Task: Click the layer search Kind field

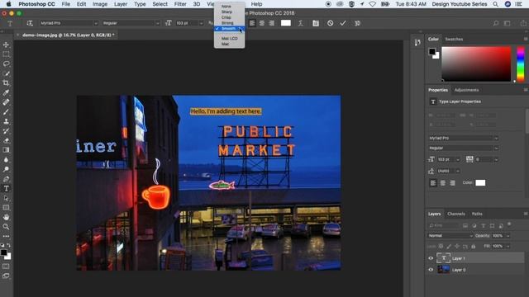Action: [443, 225]
